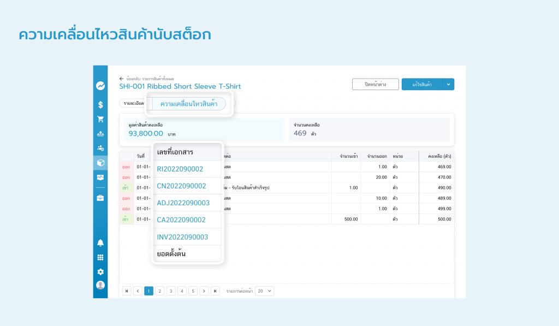Screen dimensions: 559x326
Task: Click the apps grid icon in sidebar
Action: pos(100,257)
